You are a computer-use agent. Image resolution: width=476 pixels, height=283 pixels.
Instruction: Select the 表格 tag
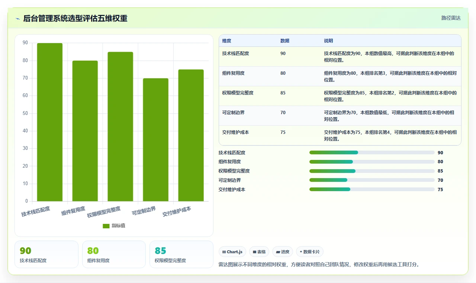tap(259, 252)
